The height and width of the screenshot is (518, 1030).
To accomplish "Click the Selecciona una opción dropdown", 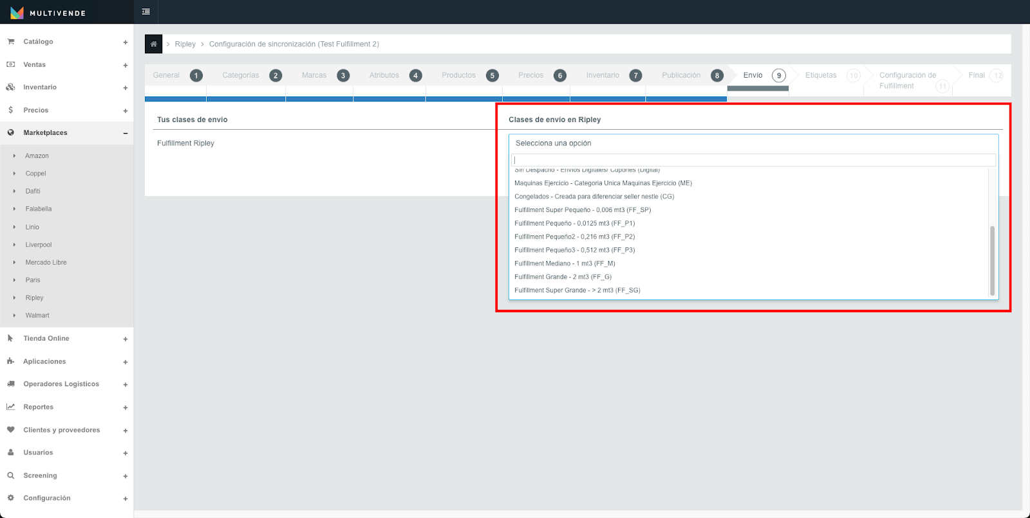I will point(753,143).
